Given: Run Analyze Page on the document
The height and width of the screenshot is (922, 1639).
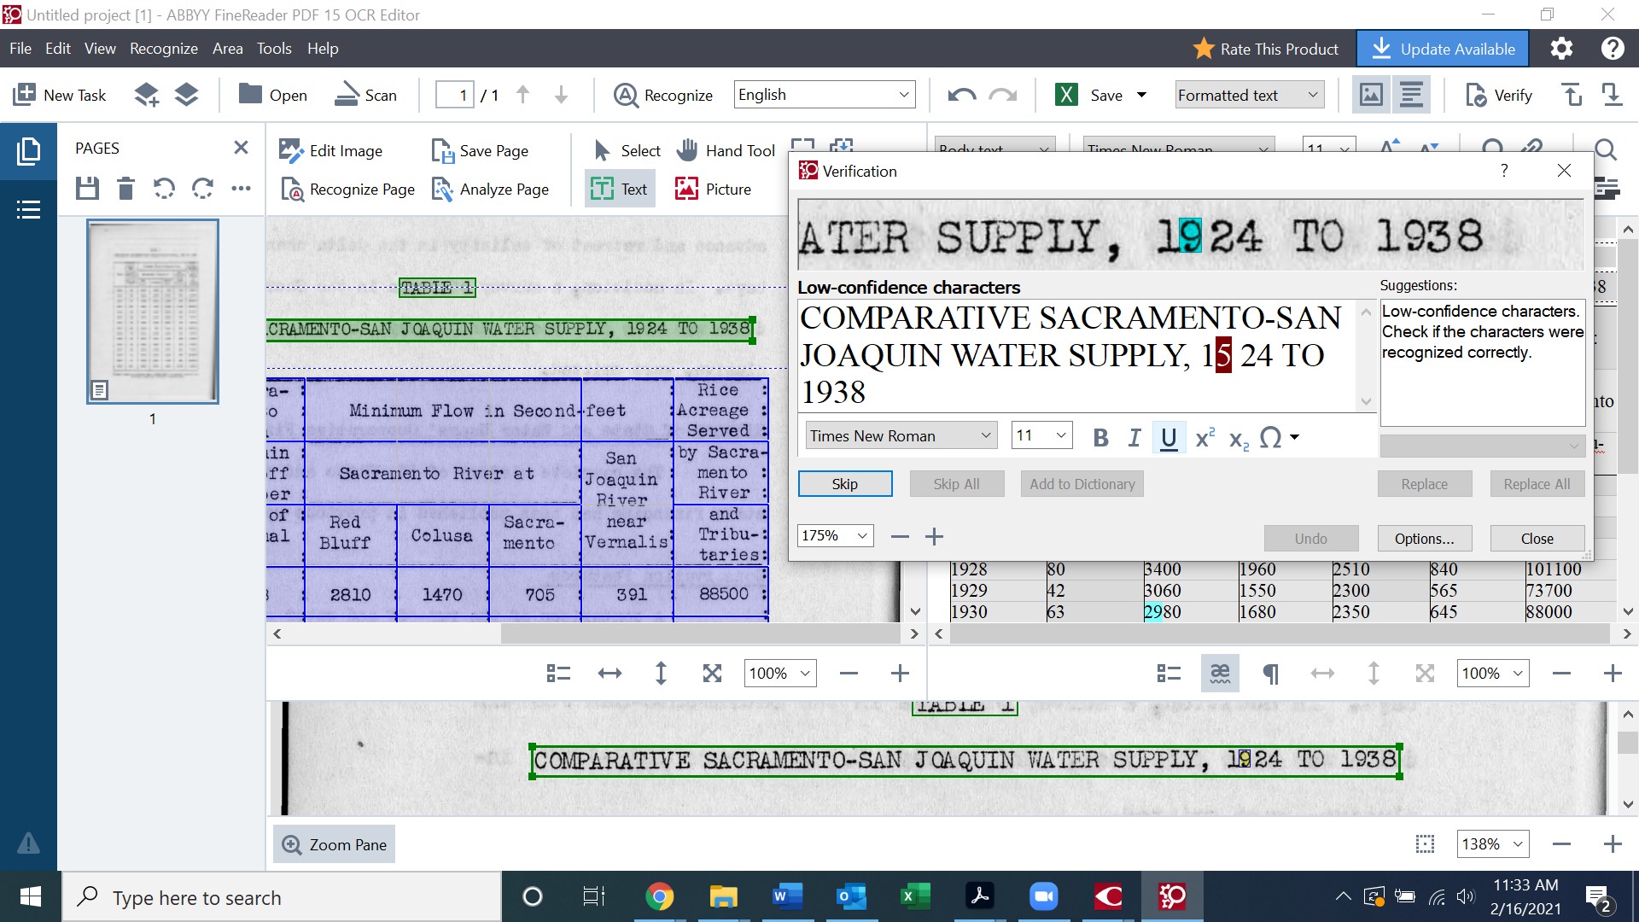Looking at the screenshot, I should pyautogui.click(x=492, y=189).
